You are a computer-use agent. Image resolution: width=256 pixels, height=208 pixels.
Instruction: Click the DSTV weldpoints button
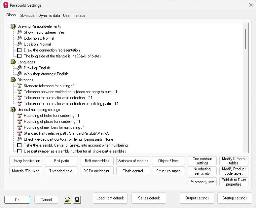click(x=97, y=171)
